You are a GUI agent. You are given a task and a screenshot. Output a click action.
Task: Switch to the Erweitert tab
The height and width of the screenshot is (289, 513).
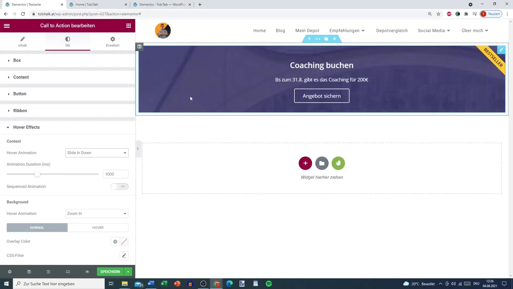point(113,41)
